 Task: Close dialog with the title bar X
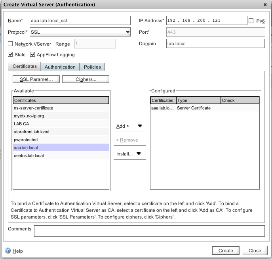tap(265, 4)
